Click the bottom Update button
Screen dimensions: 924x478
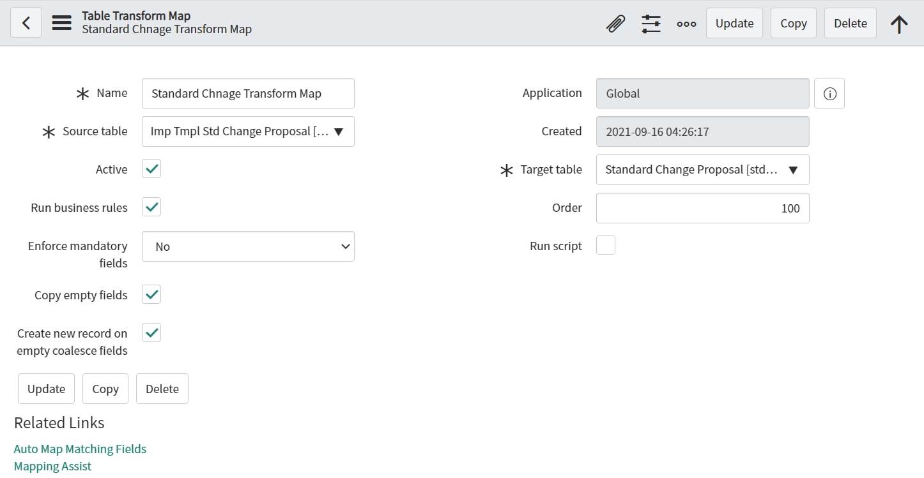46,389
